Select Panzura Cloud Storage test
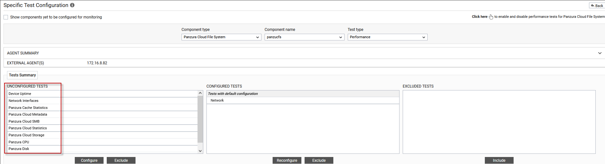Screen dimensions: 605x164 (102, 135)
